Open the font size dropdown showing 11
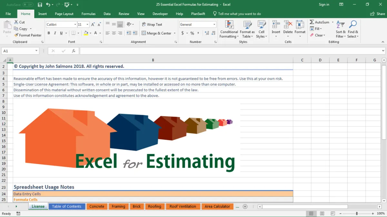 87,24
